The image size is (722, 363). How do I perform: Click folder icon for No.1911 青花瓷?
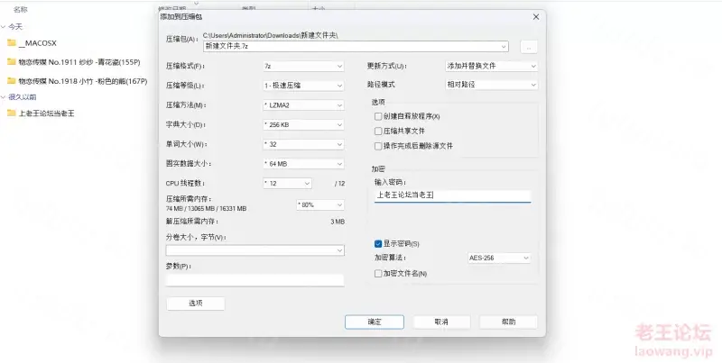[x=12, y=62]
